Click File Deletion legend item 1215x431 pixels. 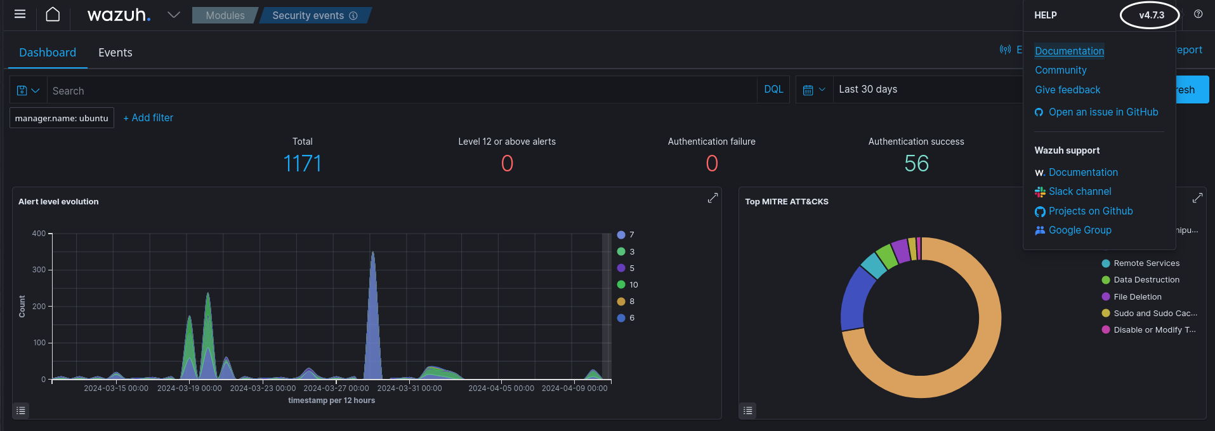coord(1132,296)
